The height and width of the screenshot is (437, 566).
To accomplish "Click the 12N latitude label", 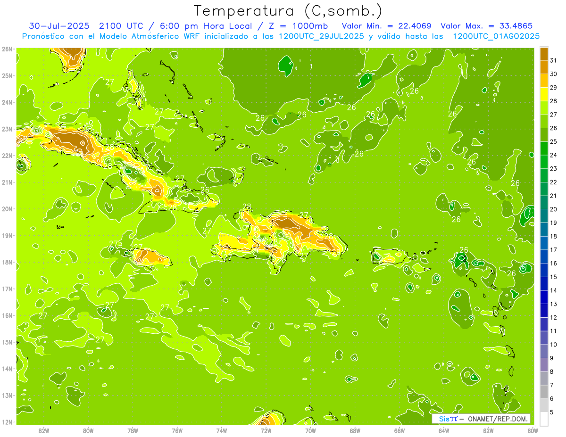I will coord(7,422).
